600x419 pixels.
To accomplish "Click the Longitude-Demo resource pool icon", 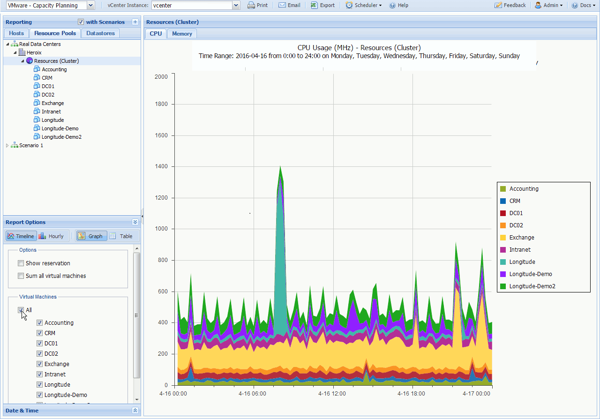I will tap(37, 128).
